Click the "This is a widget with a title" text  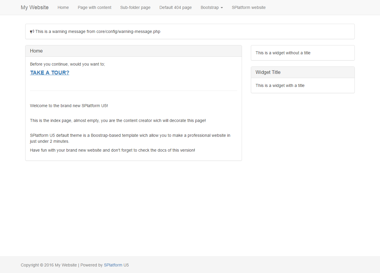(280, 85)
